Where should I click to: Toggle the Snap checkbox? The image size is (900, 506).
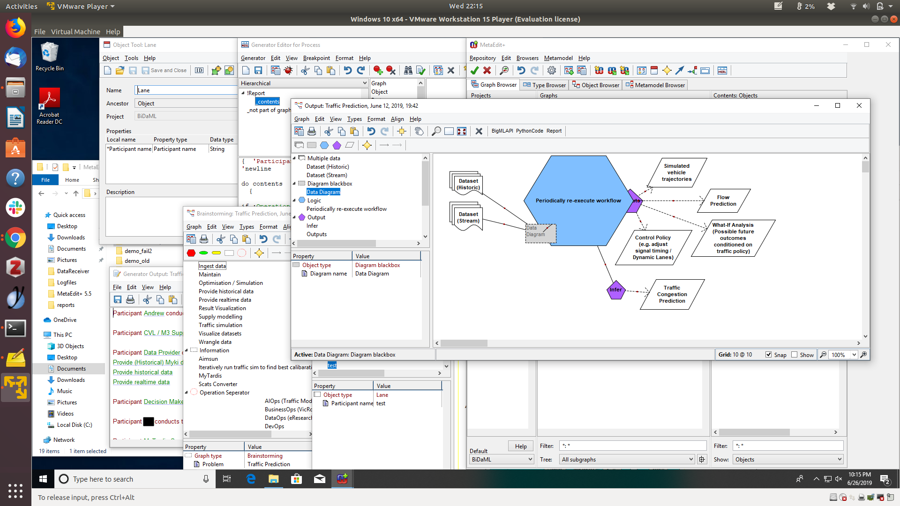[x=768, y=355]
